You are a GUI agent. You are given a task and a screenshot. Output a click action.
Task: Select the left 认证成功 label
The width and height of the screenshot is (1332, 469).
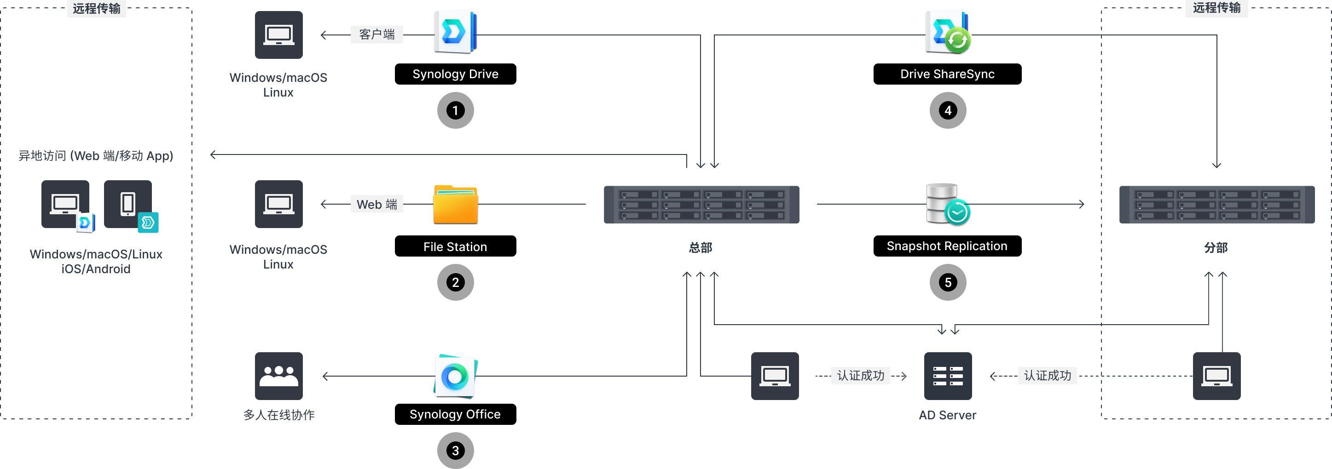click(860, 376)
